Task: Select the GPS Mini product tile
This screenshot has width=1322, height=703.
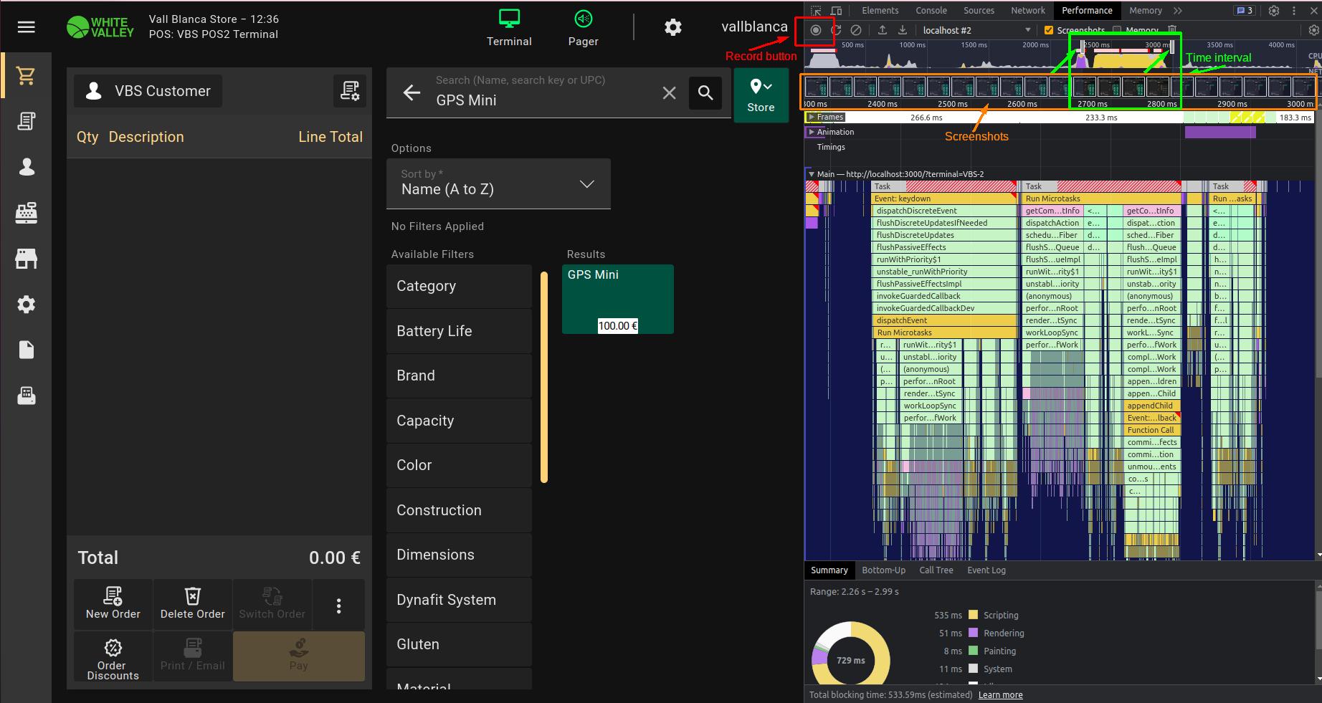Action: tap(617, 299)
